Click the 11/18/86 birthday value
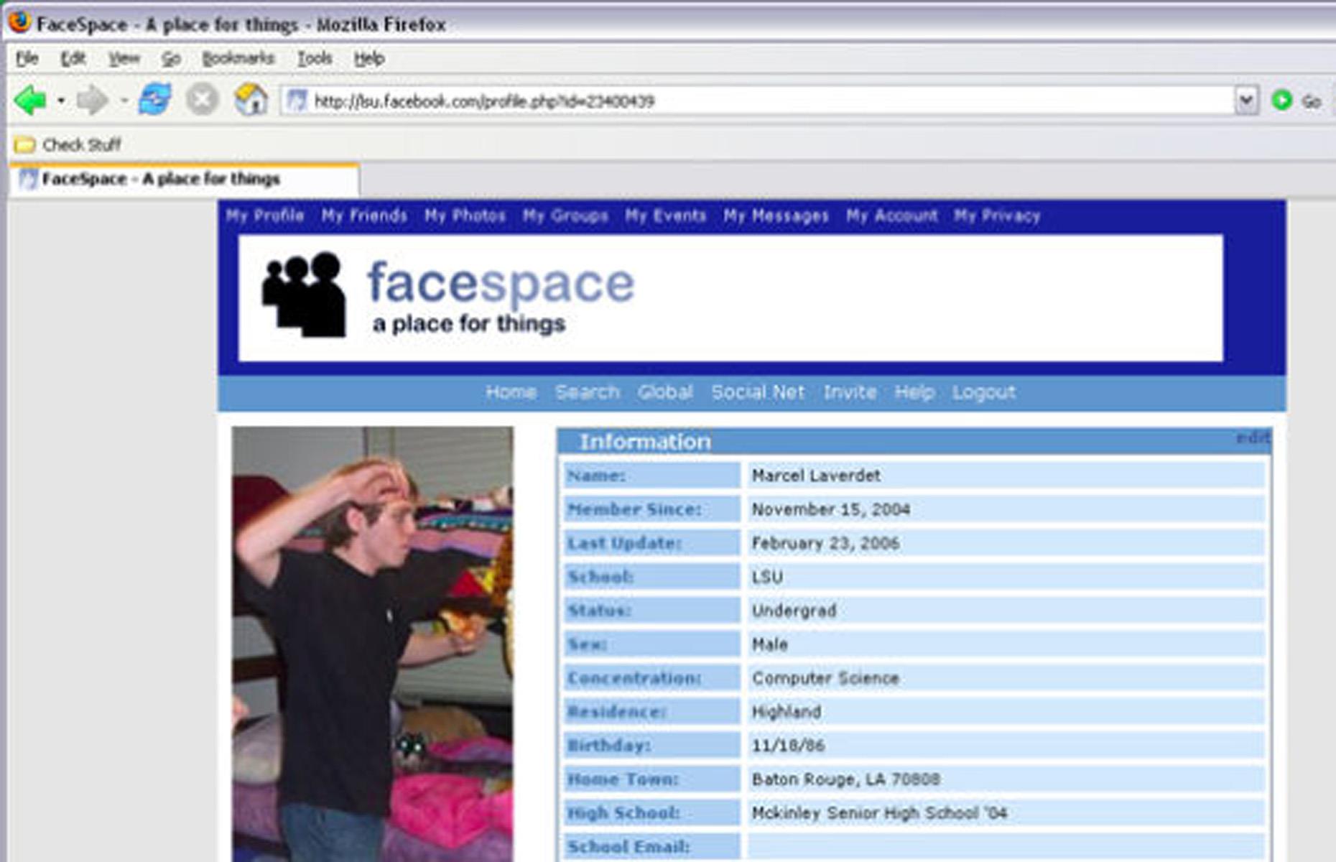The height and width of the screenshot is (862, 1336). (788, 746)
